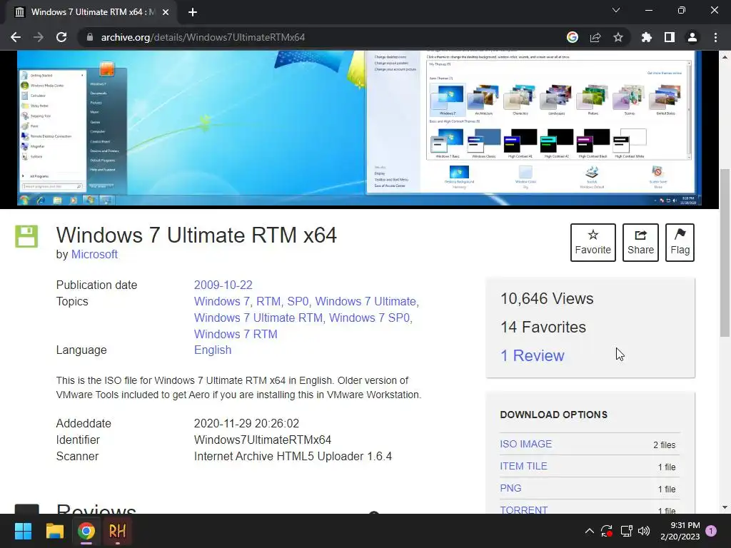Open the Google icon in address bar

pyautogui.click(x=573, y=37)
